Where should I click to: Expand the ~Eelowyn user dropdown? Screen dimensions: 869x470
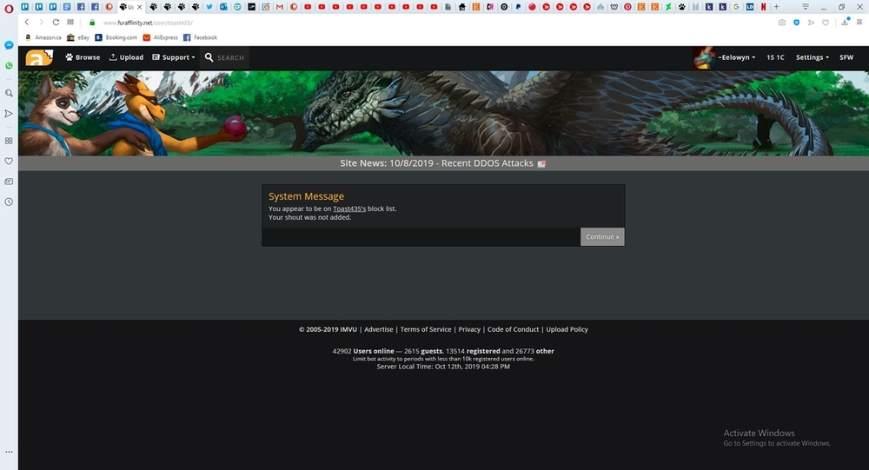737,57
